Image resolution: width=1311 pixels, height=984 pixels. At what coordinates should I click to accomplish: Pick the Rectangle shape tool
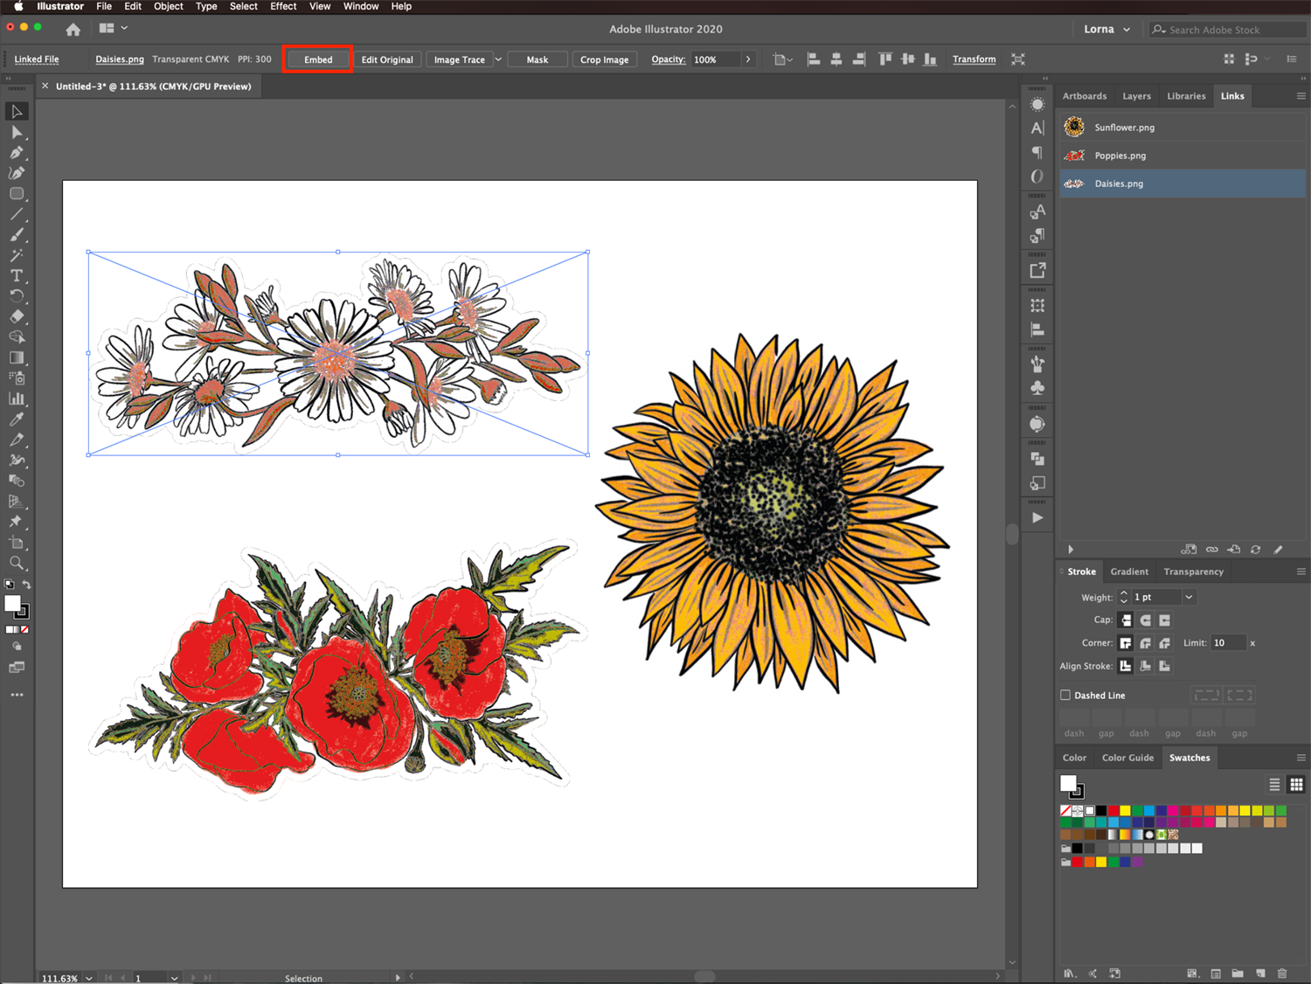coord(17,194)
